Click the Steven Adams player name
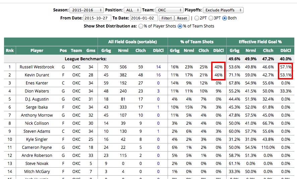Viewport: 297px width, 179px height. pos(37,131)
